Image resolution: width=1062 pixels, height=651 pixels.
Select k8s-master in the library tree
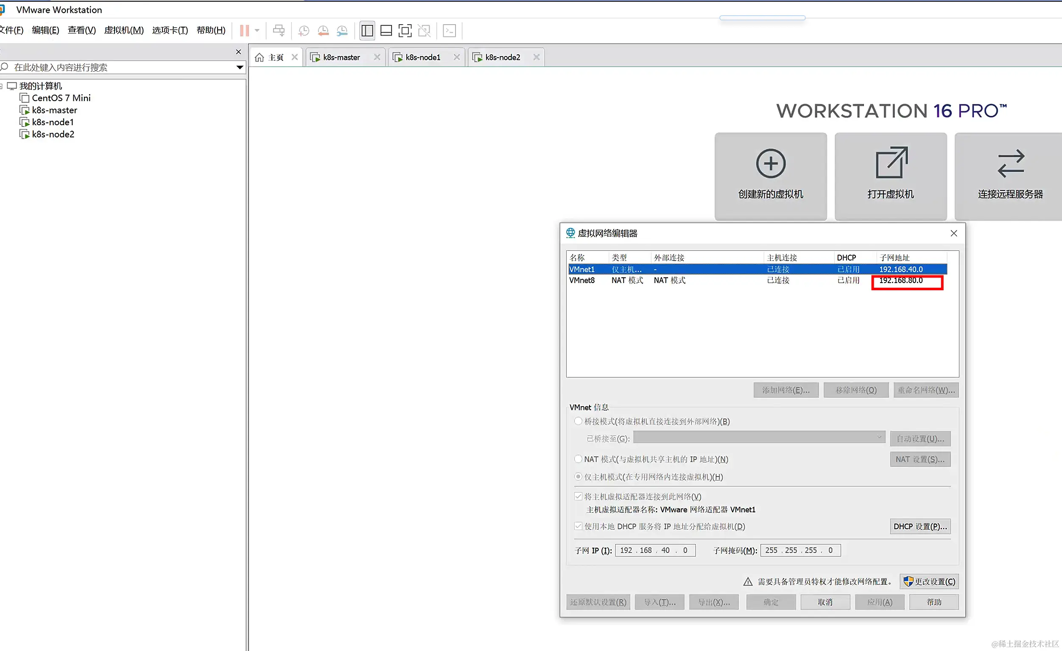(48, 110)
